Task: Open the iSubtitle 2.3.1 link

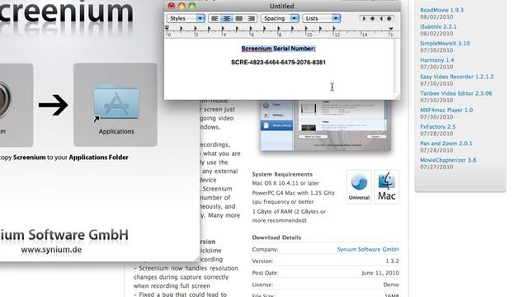Action: (438, 26)
